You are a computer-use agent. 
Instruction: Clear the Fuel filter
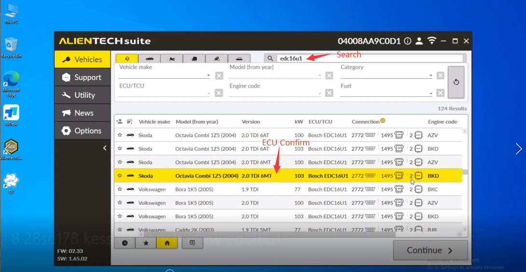(441, 93)
